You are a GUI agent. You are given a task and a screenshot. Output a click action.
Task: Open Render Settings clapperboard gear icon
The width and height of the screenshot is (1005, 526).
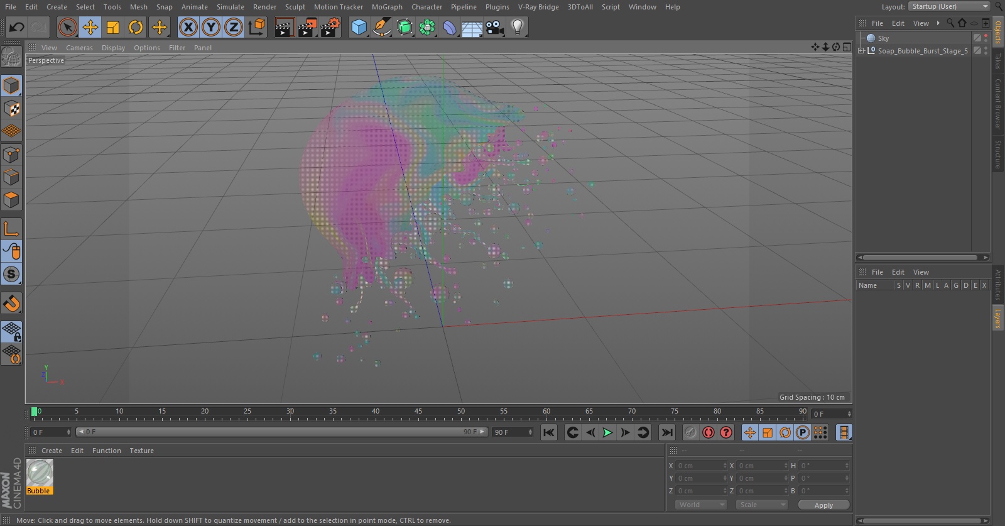pos(330,27)
